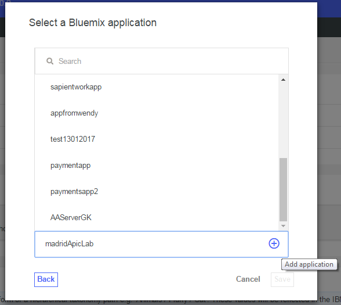Go Back to the previous step
The width and height of the screenshot is (341, 305).
point(46,279)
